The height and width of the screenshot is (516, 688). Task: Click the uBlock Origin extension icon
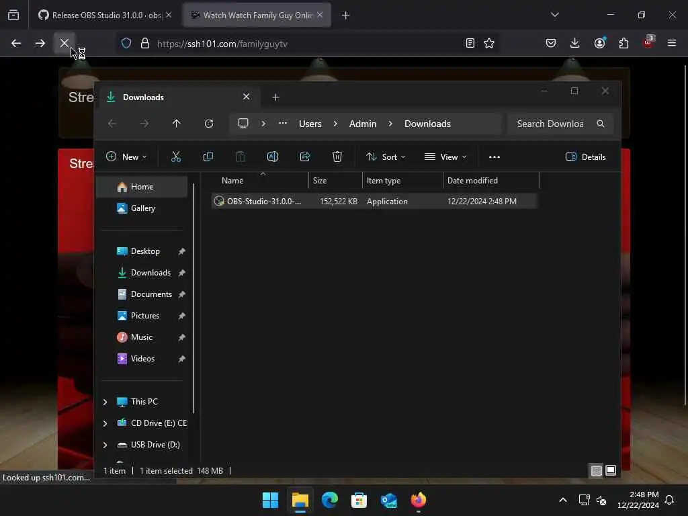coord(648,42)
